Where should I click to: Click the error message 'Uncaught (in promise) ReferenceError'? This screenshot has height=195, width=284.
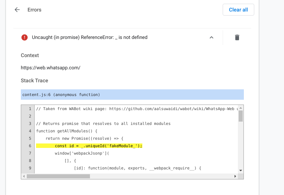pos(90,37)
